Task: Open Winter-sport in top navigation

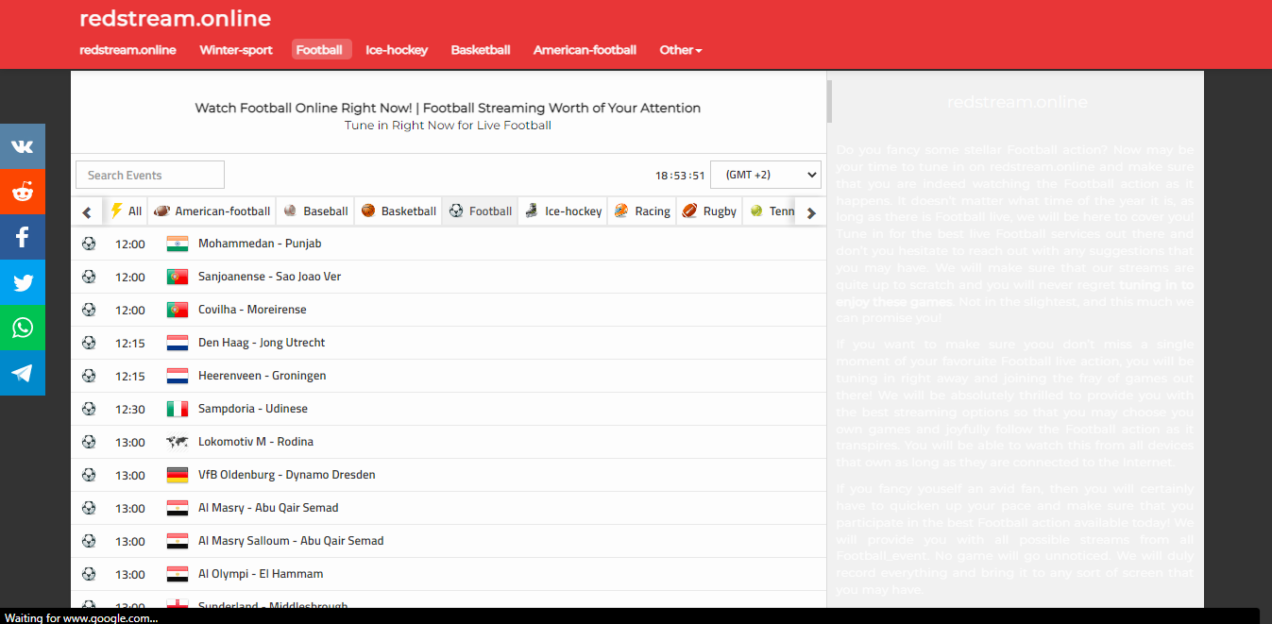Action: pos(236,50)
